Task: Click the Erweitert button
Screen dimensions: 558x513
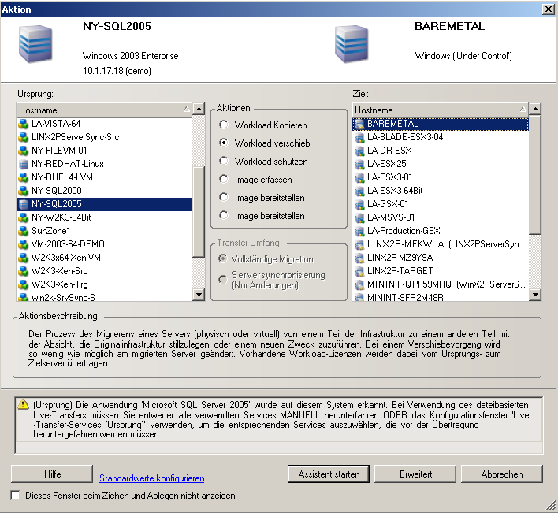Action: point(415,474)
